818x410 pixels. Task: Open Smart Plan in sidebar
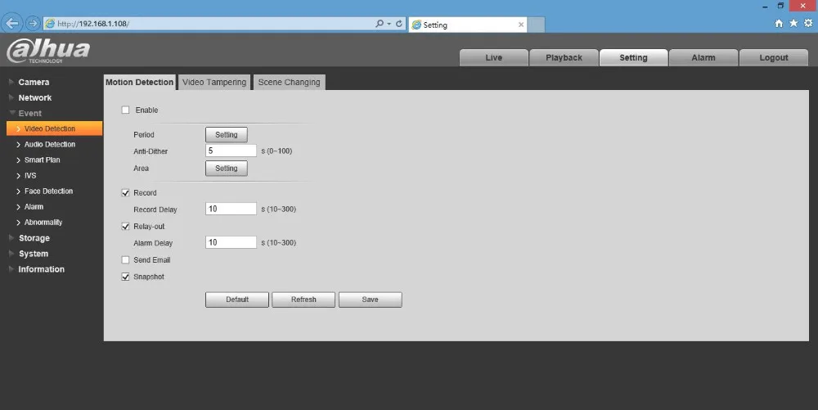point(42,160)
